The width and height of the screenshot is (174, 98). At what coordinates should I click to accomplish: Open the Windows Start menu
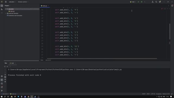2,97
